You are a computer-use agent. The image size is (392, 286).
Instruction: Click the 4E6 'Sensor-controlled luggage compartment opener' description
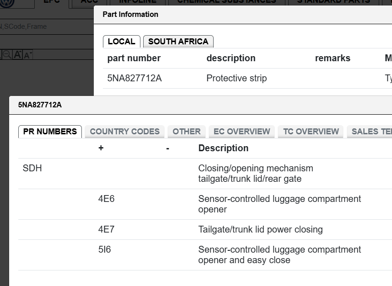click(x=279, y=204)
